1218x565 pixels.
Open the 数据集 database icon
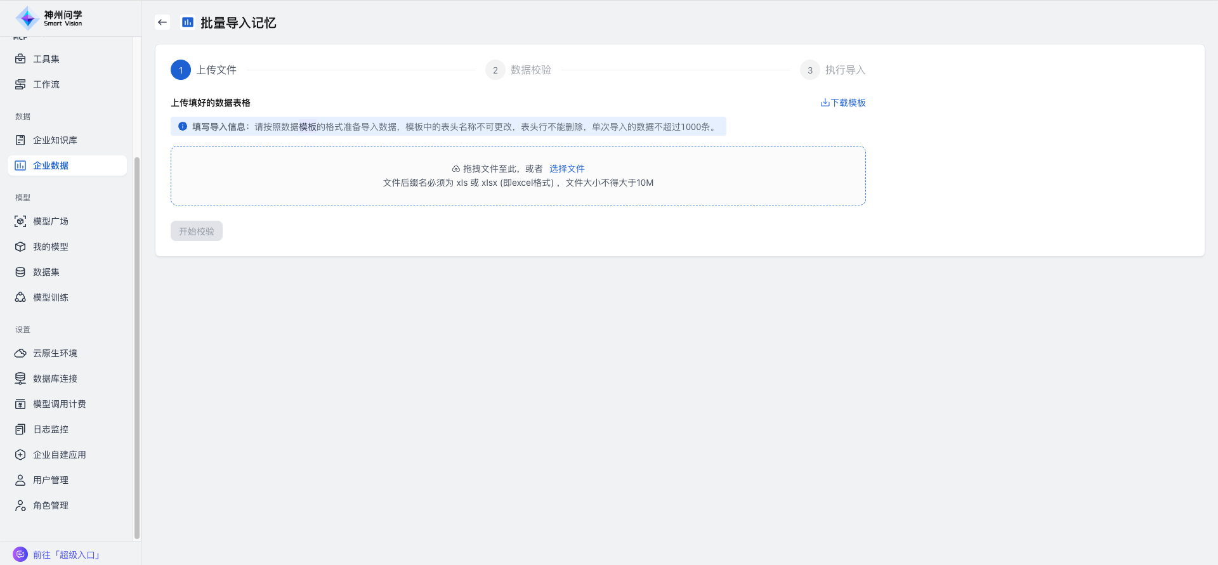tap(20, 272)
